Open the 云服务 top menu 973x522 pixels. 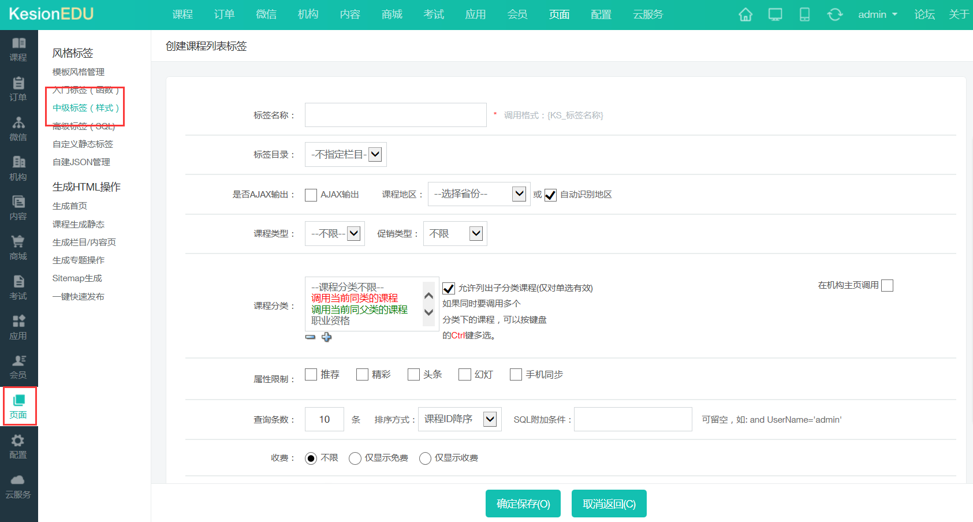[648, 14]
